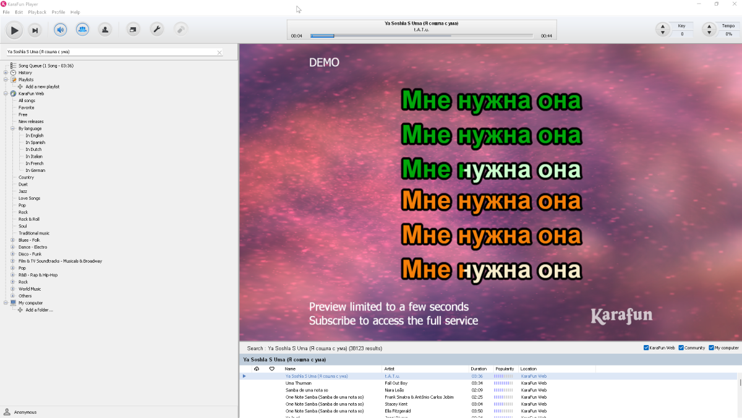Expand the World Music node

point(13,289)
